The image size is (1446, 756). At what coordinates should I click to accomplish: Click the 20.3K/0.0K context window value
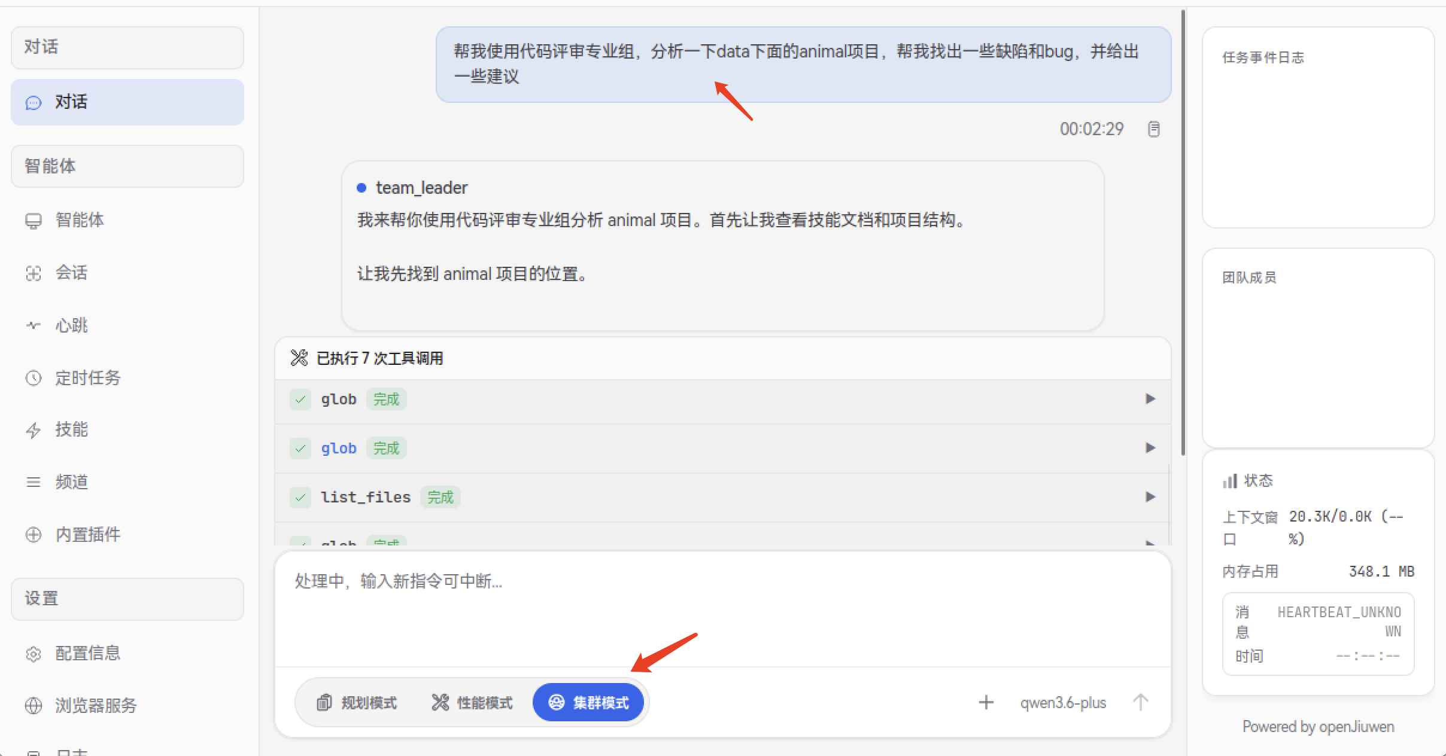pyautogui.click(x=1346, y=527)
